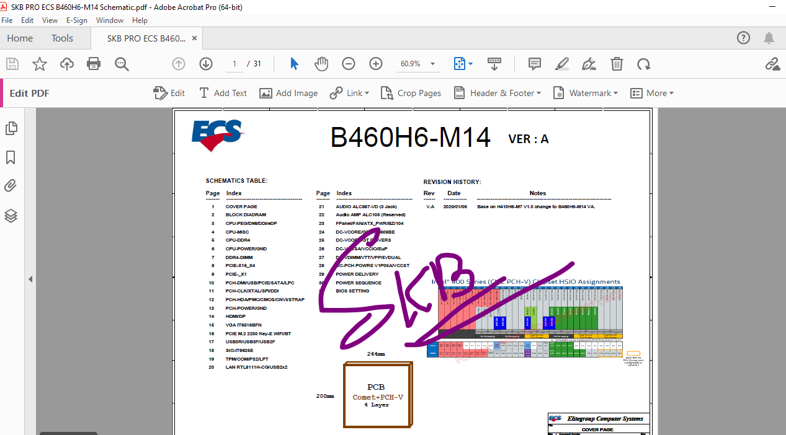Switch to the Home tab
Viewport: 786px width, 435px height.
coord(20,38)
